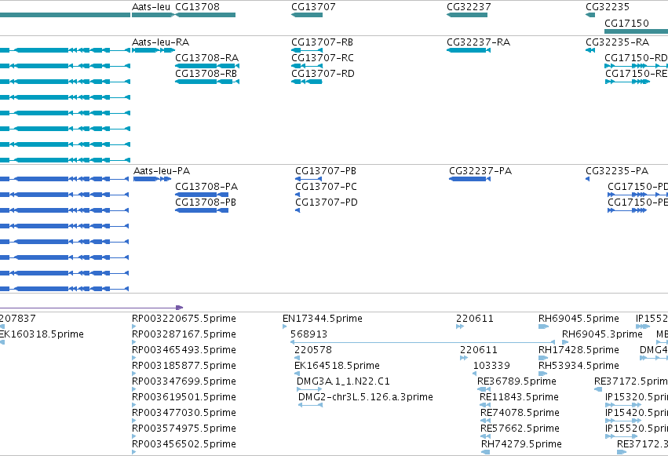Select transcript CG13708-RA
The width and height of the screenshot is (668, 456).
[207, 66]
